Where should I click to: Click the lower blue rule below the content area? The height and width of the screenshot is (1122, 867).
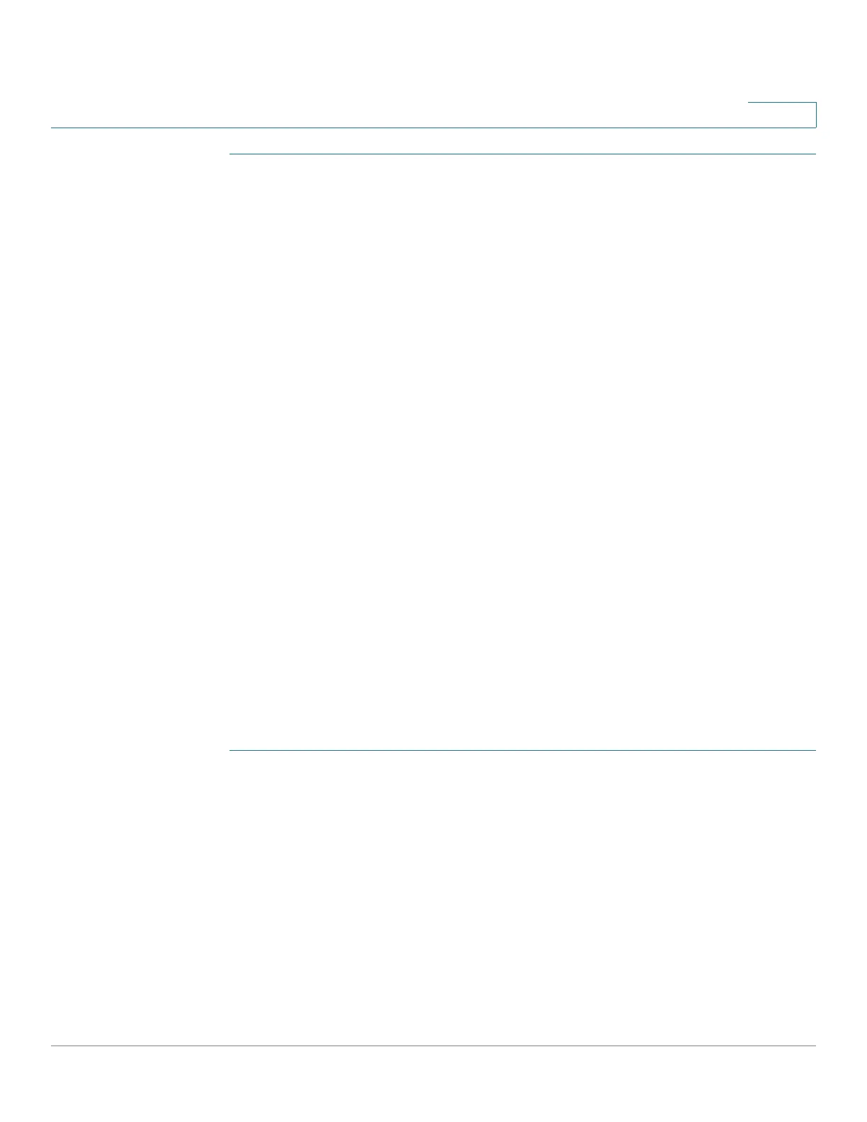tap(523, 750)
